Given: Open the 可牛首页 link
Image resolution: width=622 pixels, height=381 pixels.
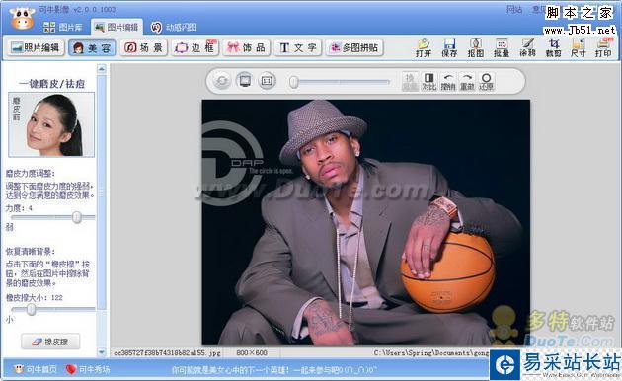Looking at the screenshot, I should pos(36,369).
